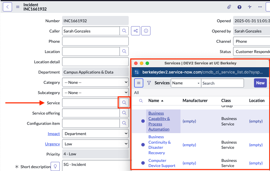Sort by Location column header
The image size is (270, 171).
coord(257,101)
